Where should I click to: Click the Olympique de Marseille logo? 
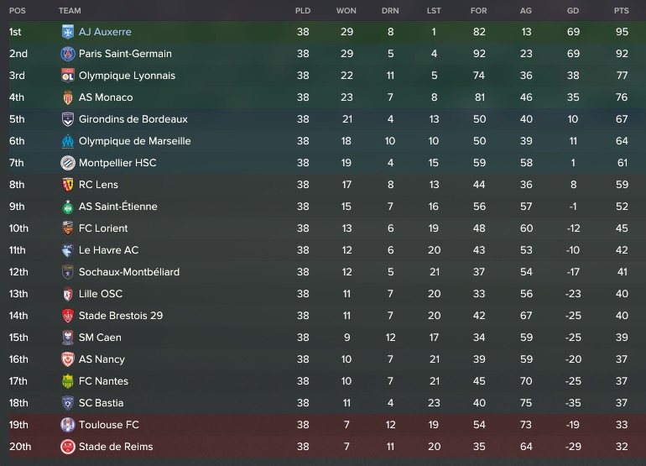68,141
